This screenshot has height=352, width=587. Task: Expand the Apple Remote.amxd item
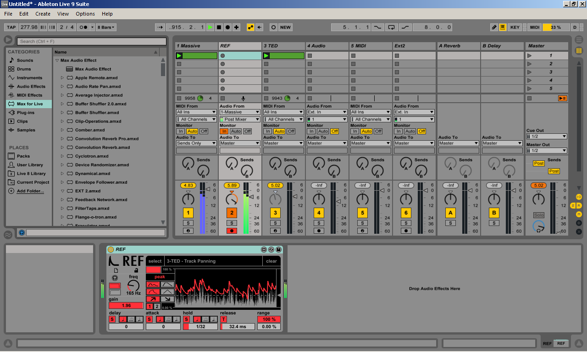[62, 78]
